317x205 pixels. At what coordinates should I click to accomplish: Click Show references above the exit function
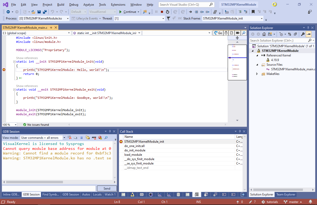click(27, 86)
